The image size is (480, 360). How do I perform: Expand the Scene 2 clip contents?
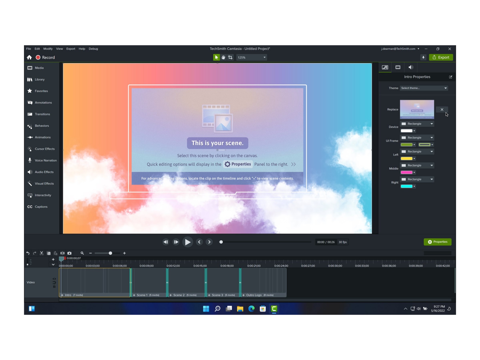point(170,295)
